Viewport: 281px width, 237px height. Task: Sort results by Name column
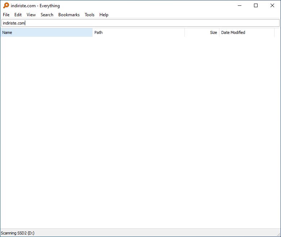pyautogui.click(x=46, y=32)
